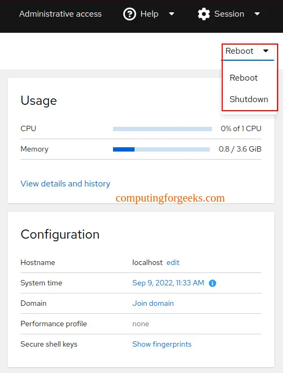Select Reboot from the dropdown menu
The image size is (283, 373).
(244, 78)
